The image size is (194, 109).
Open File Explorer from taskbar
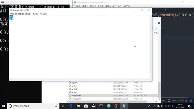coord(78,106)
